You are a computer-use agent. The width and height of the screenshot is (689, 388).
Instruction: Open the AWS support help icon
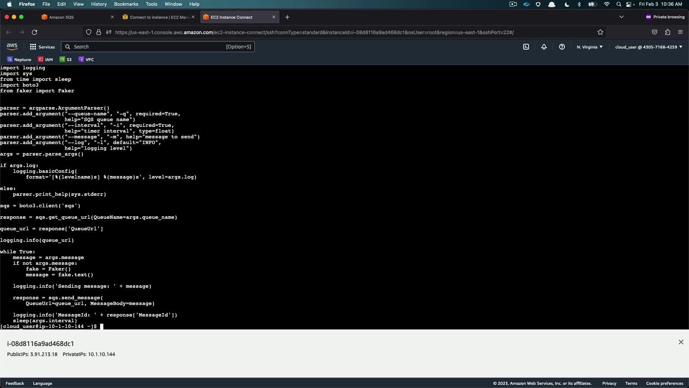click(562, 47)
